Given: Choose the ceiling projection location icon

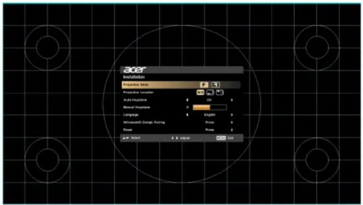Looking at the screenshot, I should (220, 92).
